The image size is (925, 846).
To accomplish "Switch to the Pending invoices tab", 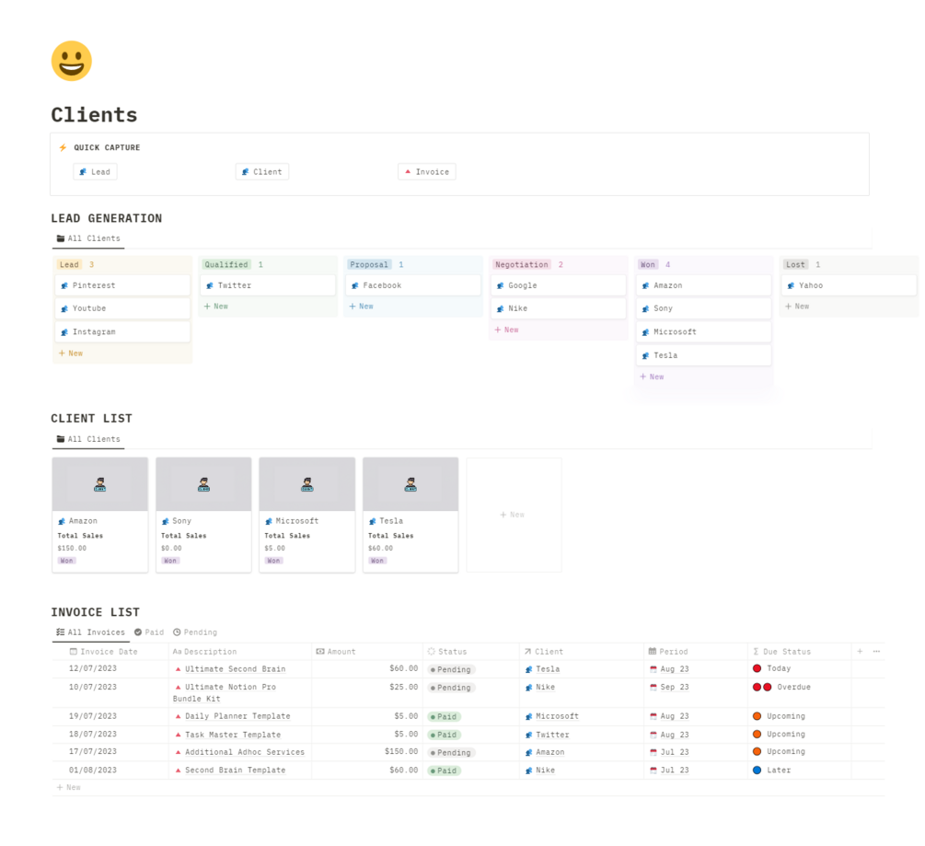I will click(195, 632).
